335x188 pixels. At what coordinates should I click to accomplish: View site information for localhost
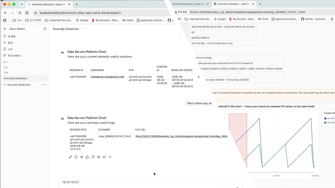(36, 13)
